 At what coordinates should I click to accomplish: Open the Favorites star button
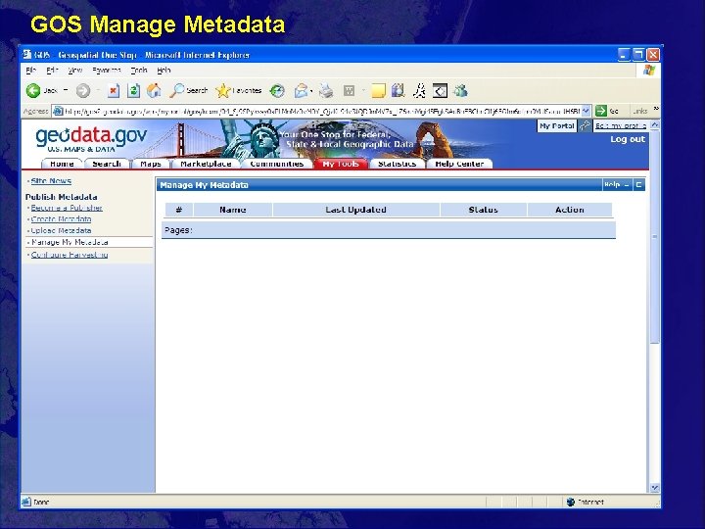point(238,90)
